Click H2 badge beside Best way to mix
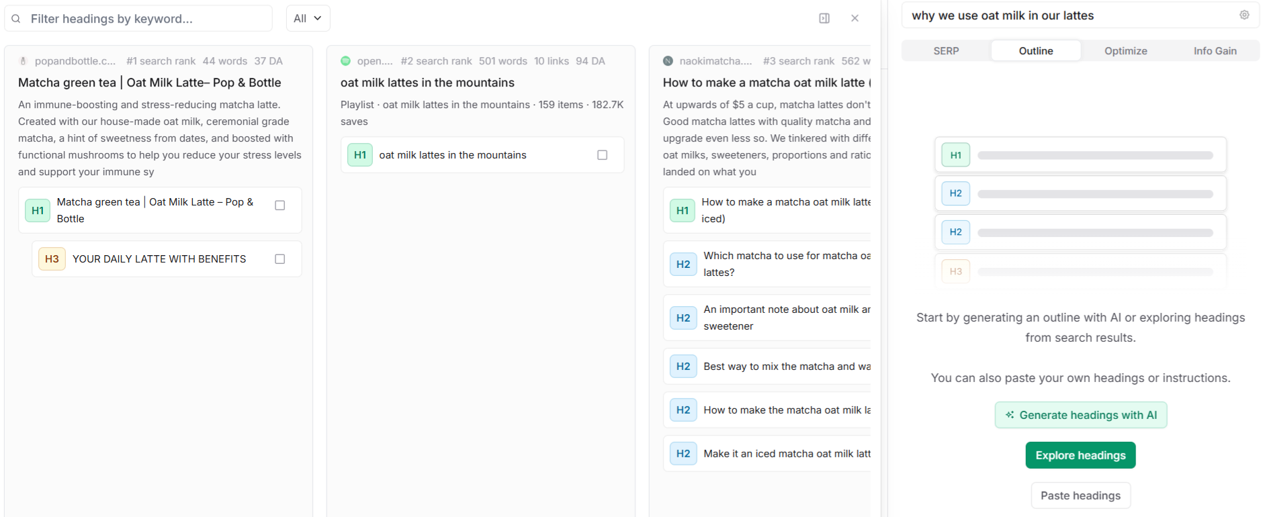The width and height of the screenshot is (1261, 517). [x=683, y=367]
